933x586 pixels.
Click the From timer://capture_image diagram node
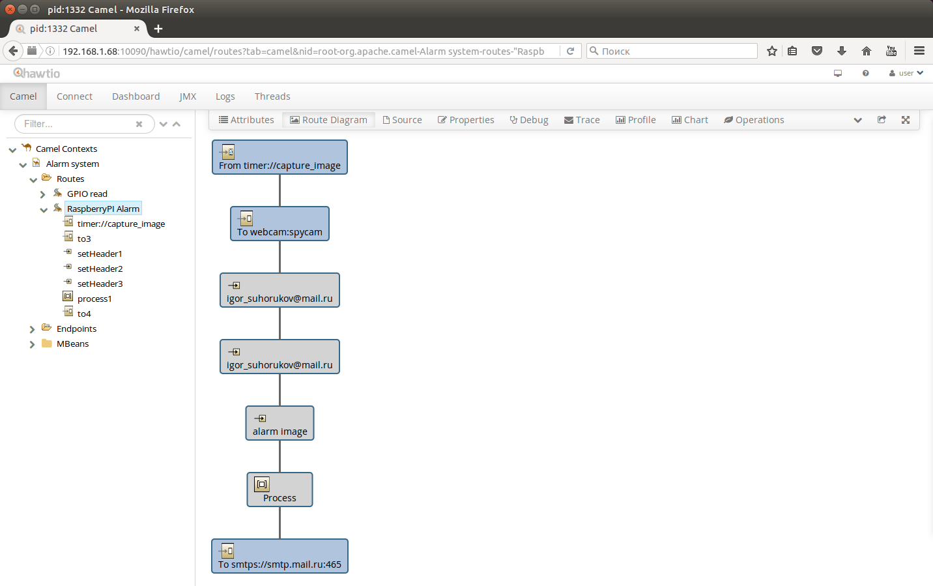click(x=280, y=157)
